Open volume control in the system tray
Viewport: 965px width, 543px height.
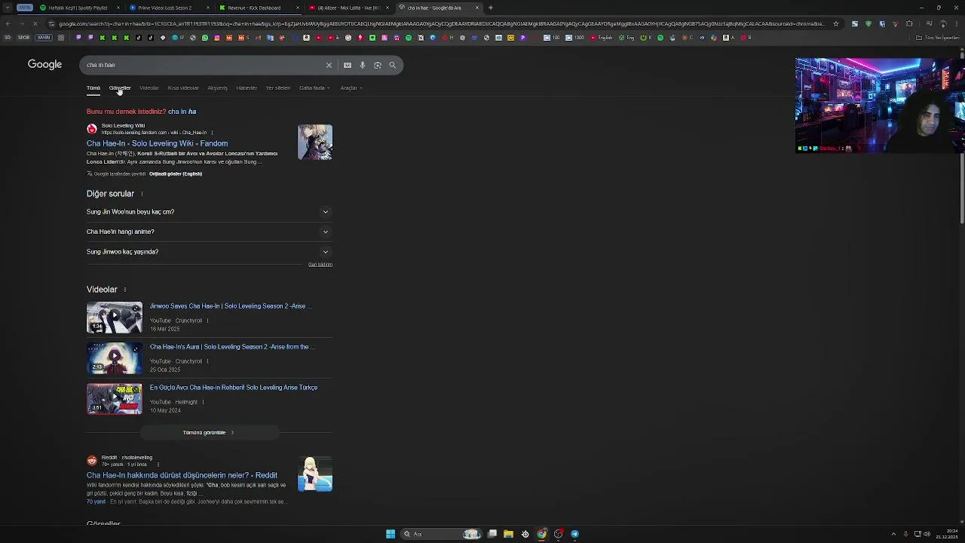(x=927, y=534)
